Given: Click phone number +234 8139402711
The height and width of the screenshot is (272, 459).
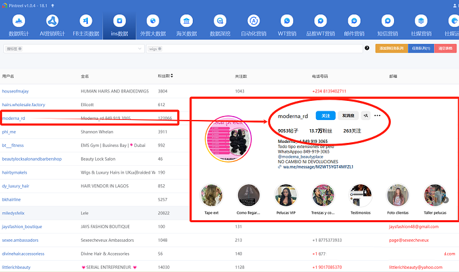Looking at the screenshot, I should [x=329, y=91].
